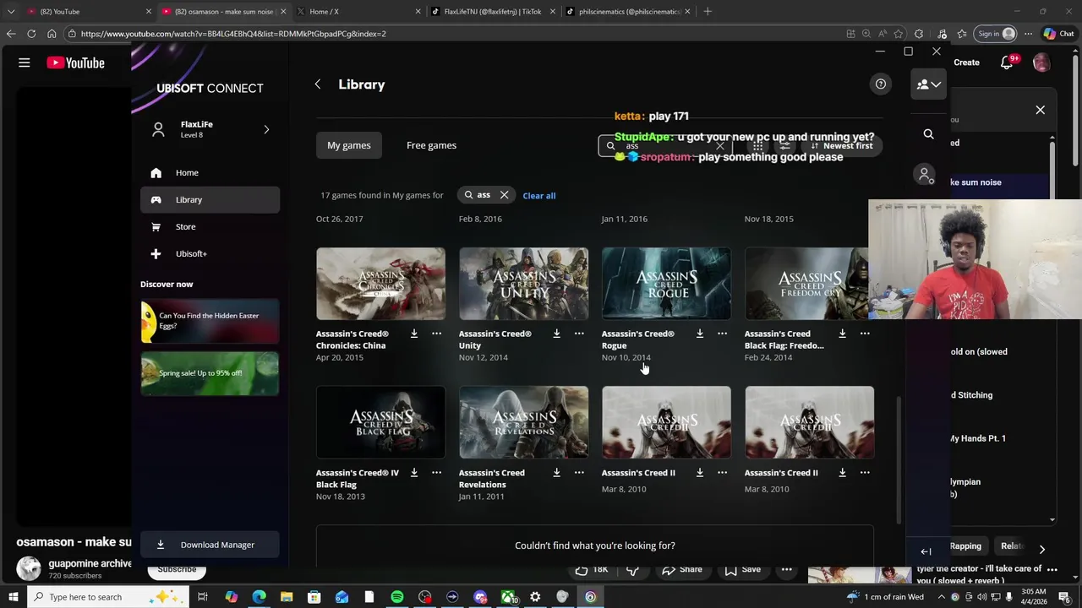Download Assassin's Creed Revelations
This screenshot has width=1082, height=608.
pos(556,473)
